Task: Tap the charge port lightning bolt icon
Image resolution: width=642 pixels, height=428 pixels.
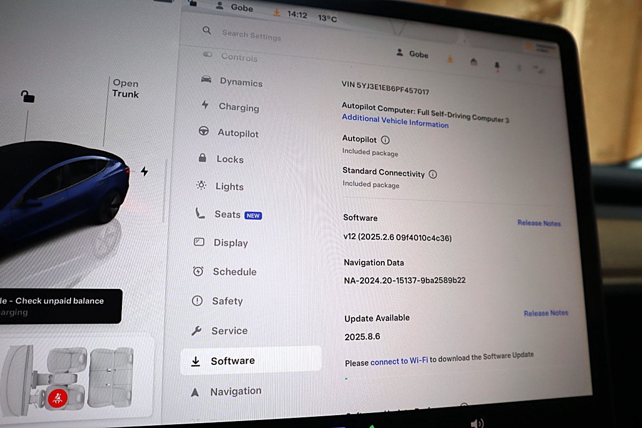Action: (144, 171)
